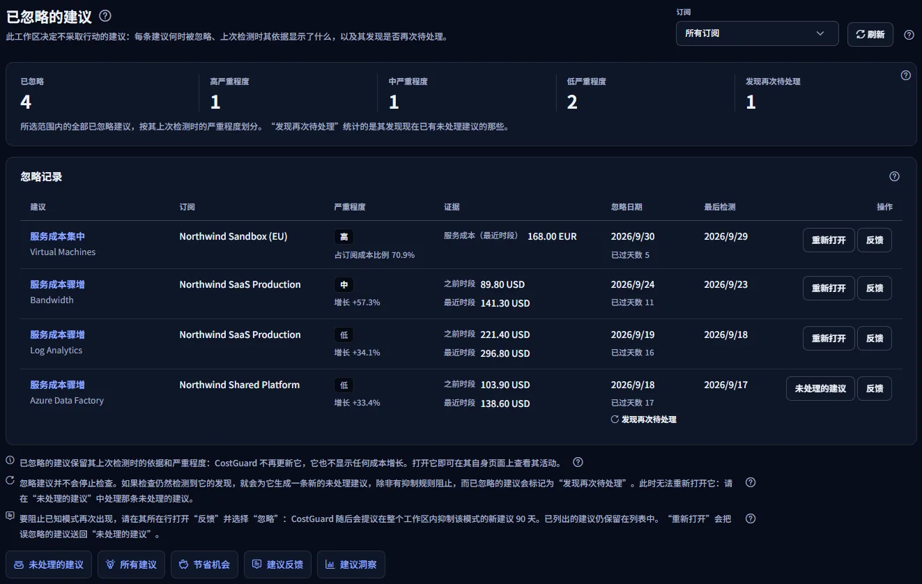Go to 未处理的建议 in bottom navigation
The height and width of the screenshot is (584, 922).
click(49, 564)
